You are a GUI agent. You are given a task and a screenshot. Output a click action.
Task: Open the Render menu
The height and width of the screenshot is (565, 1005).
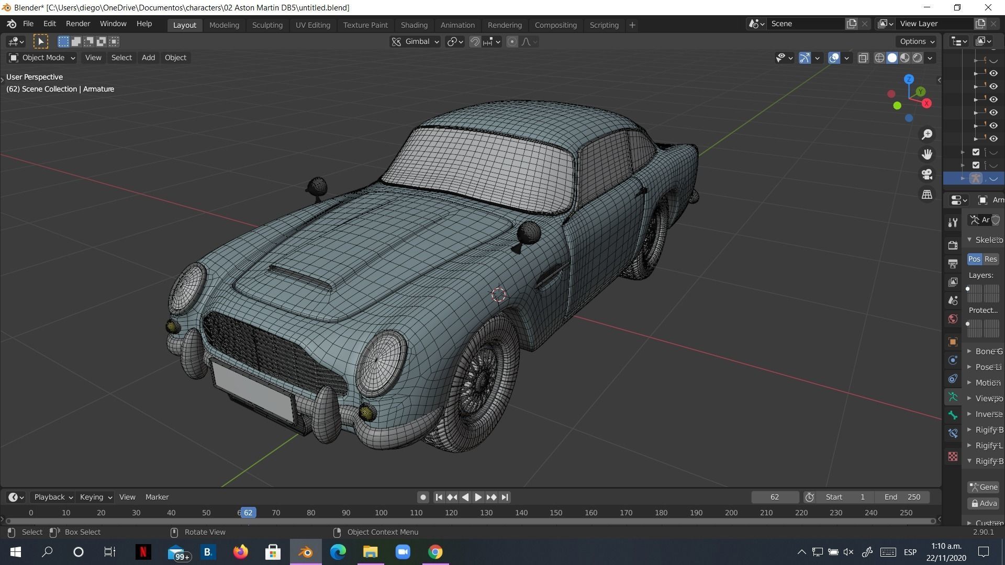78,24
